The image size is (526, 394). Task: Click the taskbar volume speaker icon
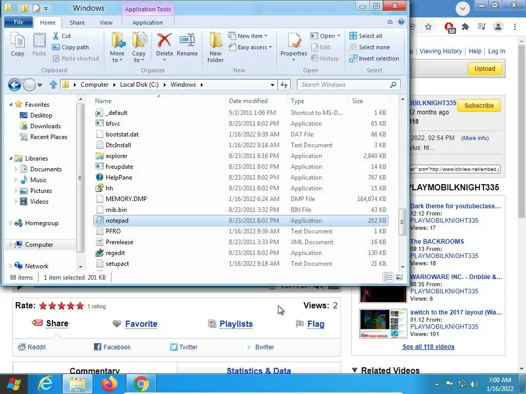click(474, 384)
